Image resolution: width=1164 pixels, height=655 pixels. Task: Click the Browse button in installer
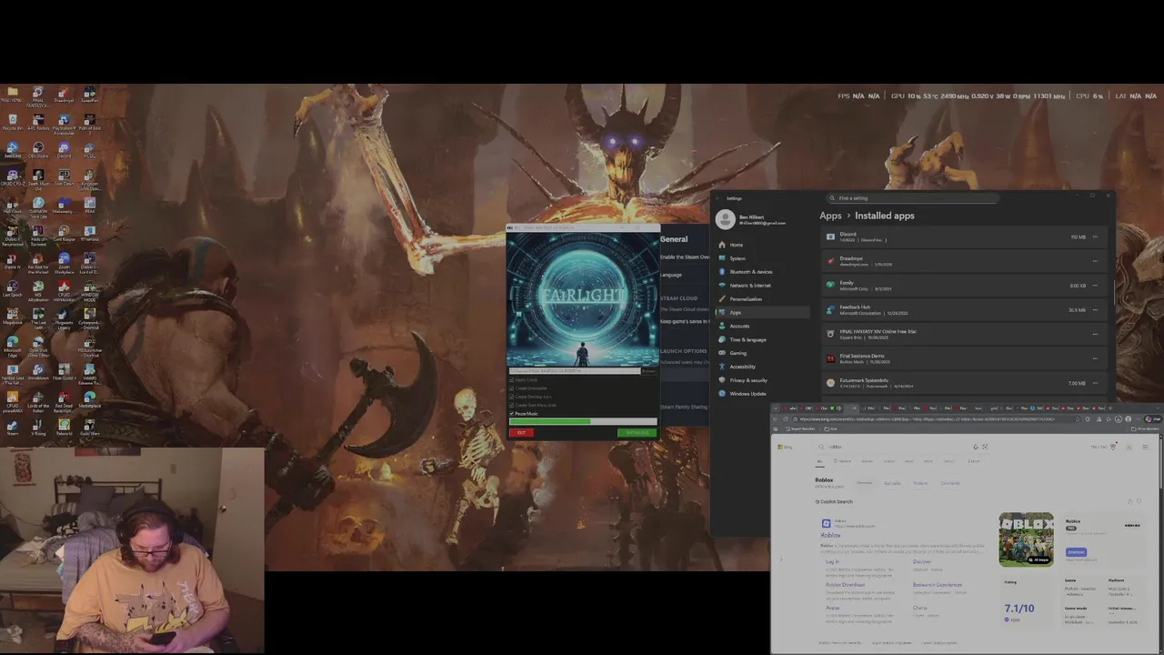649,371
